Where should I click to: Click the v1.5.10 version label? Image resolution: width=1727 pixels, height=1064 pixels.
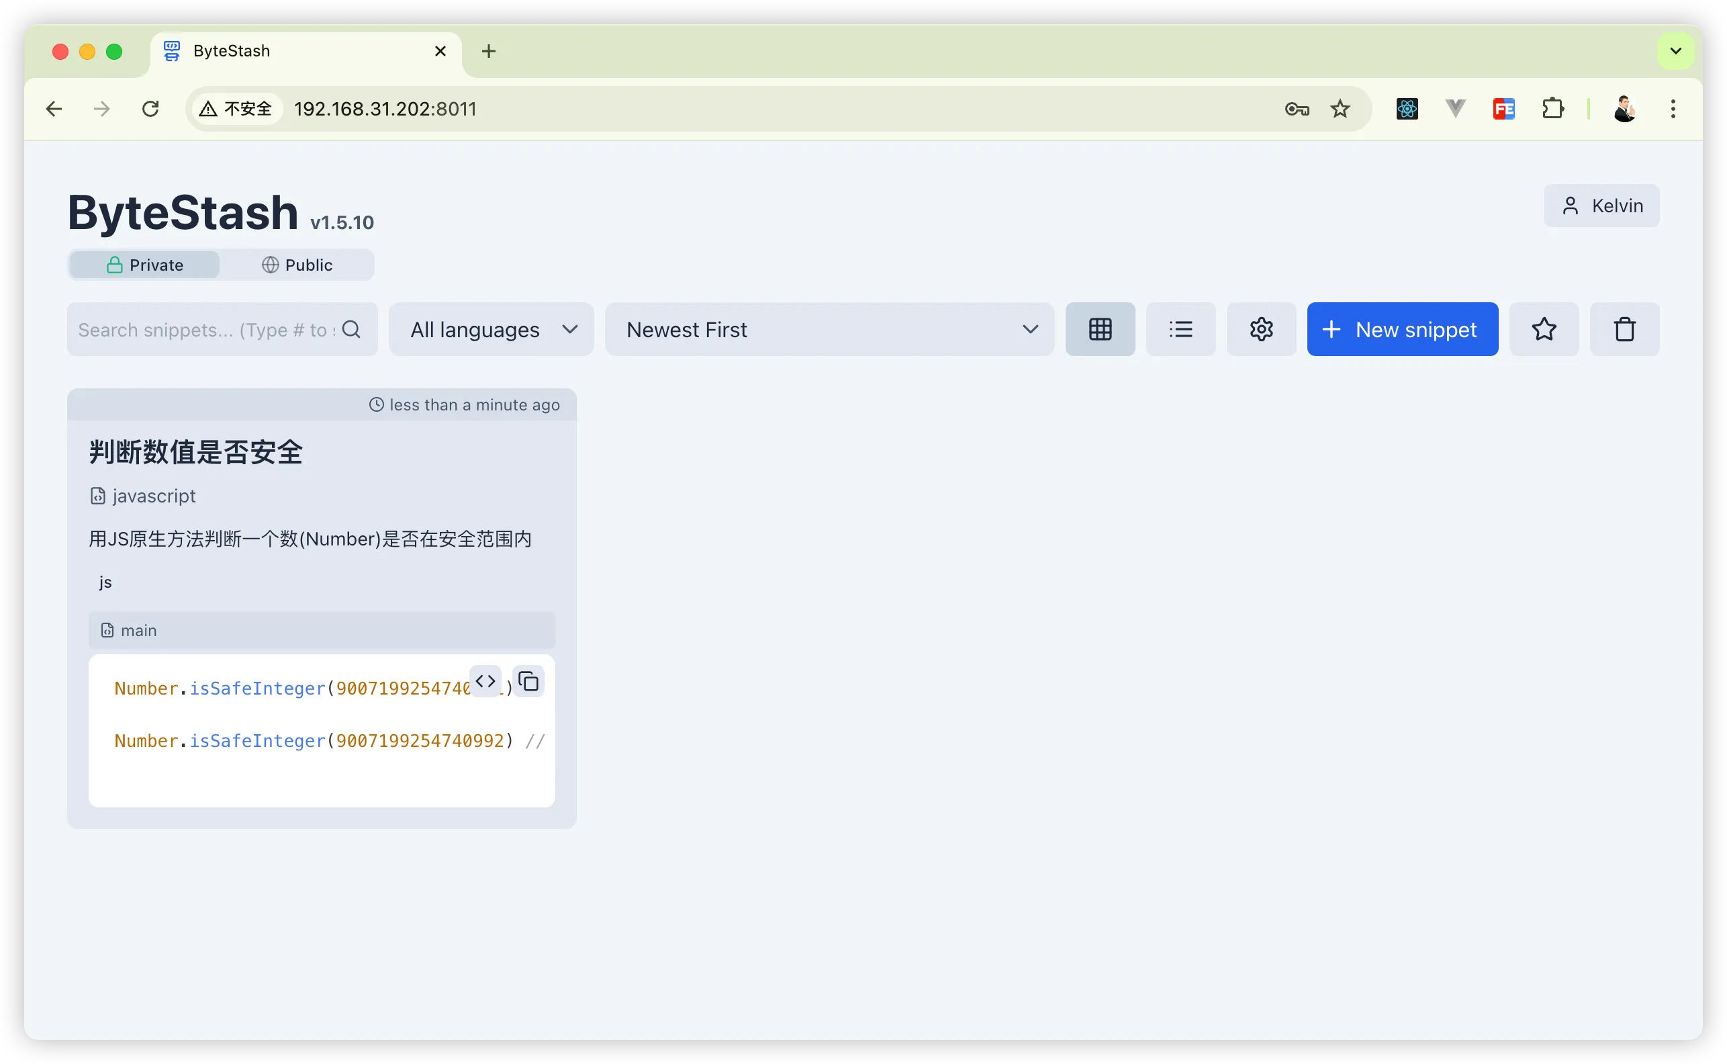pos(342,222)
